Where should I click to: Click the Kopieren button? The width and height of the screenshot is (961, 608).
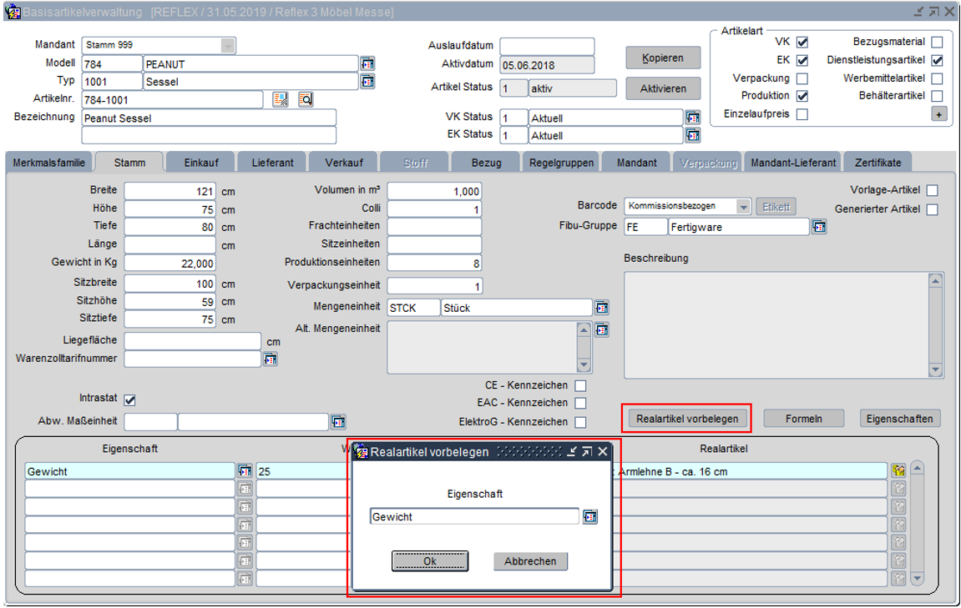(x=663, y=58)
